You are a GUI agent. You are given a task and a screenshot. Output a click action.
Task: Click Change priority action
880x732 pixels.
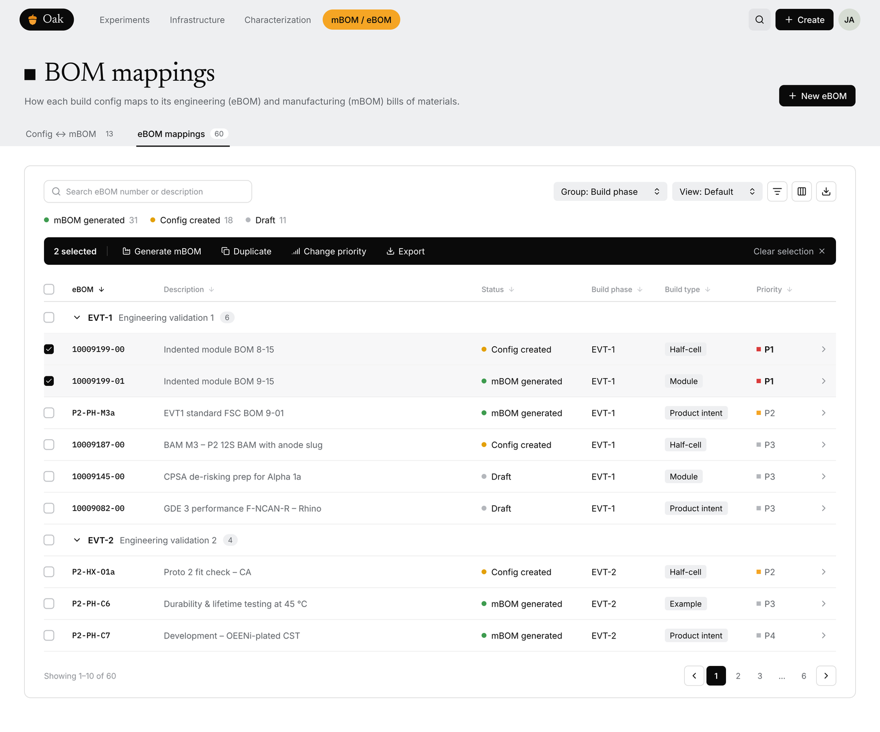pos(329,251)
